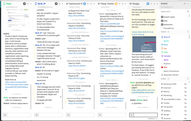The height and width of the screenshot is (121, 191).
Task: Open the document thumbnail in Peter chat
Action: 18,18
